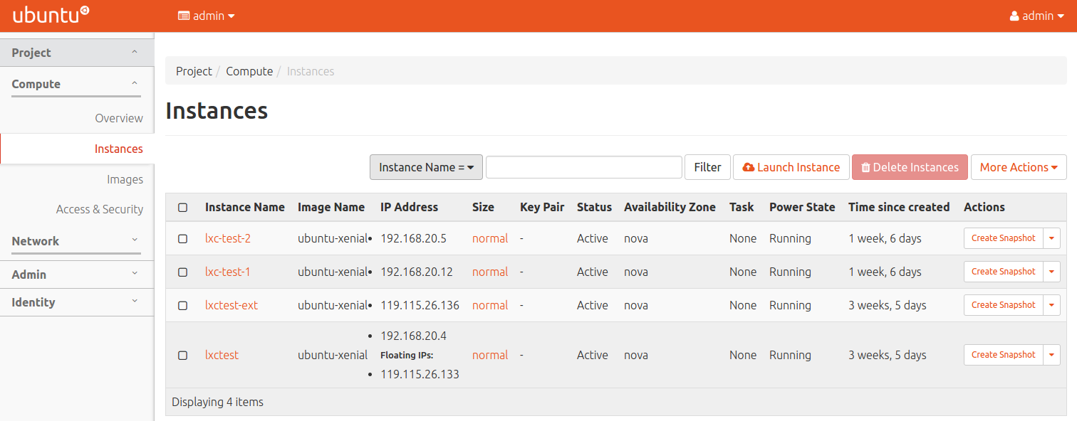Click the Power State column header
The image size is (1077, 421).
point(802,207)
